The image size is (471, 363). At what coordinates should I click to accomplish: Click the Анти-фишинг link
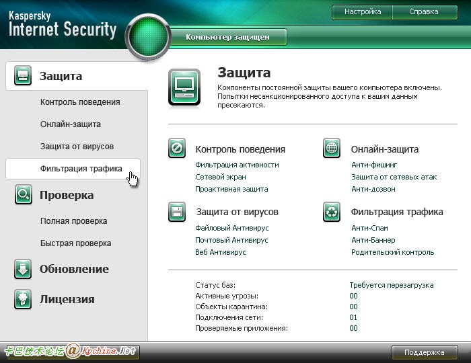[374, 165]
